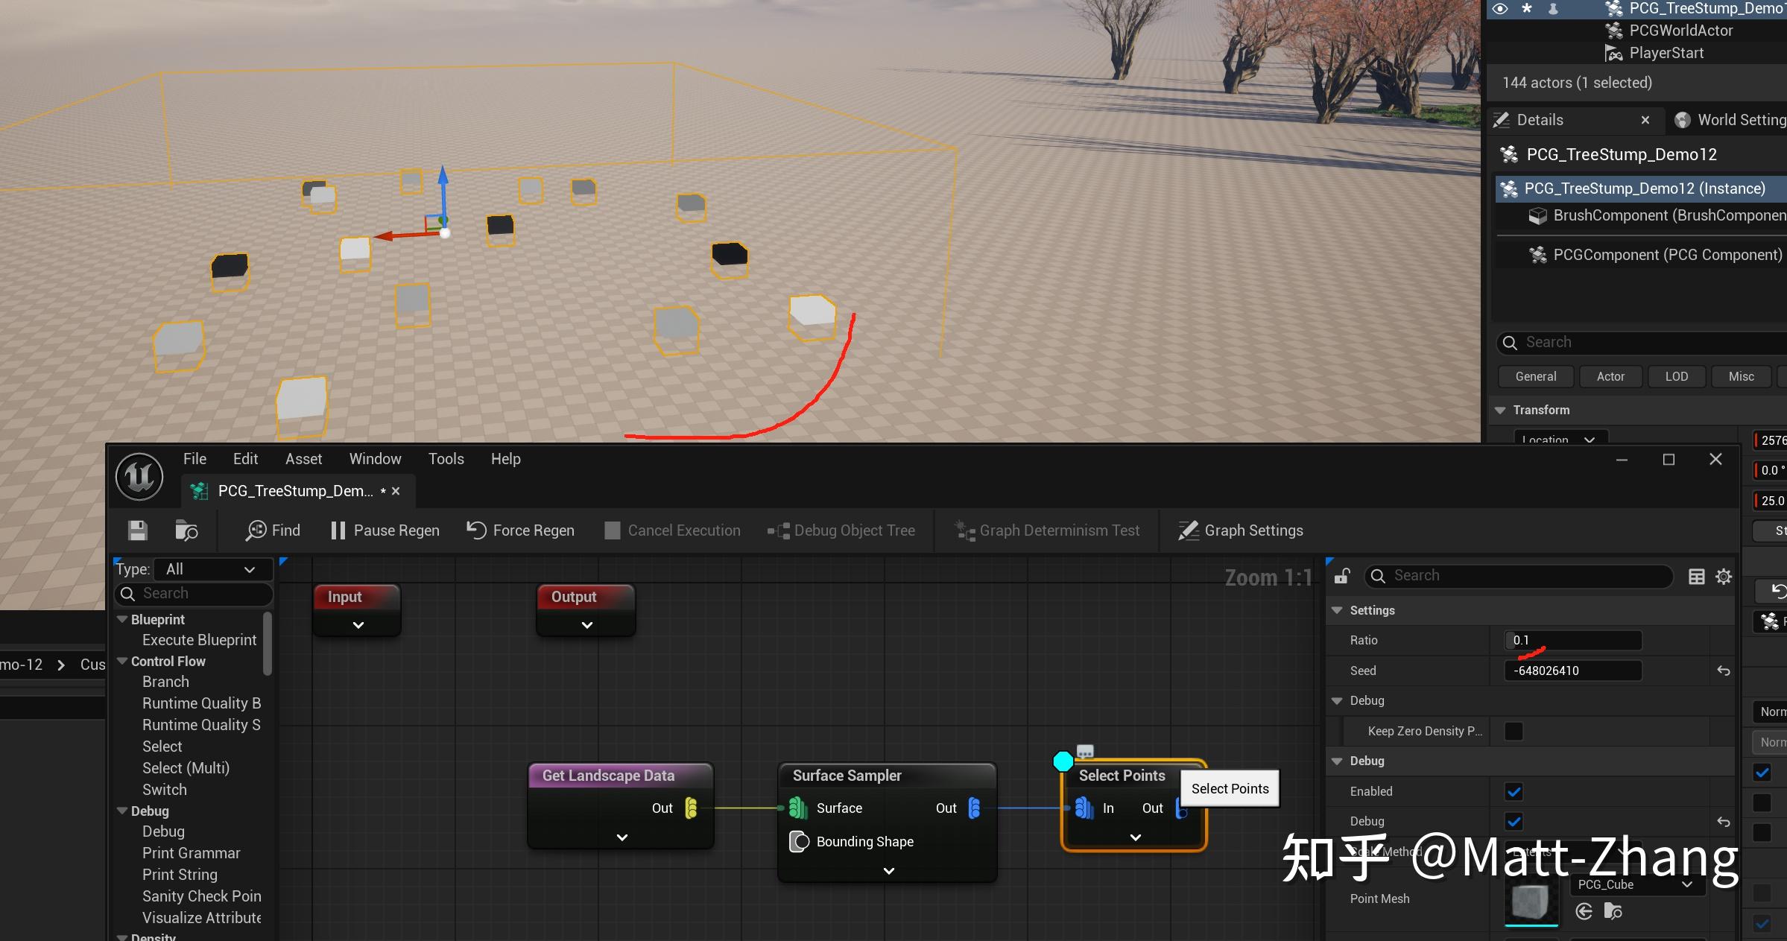The image size is (1787, 941).
Task: Click the Force Regen toolbar button
Action: [x=520, y=530]
